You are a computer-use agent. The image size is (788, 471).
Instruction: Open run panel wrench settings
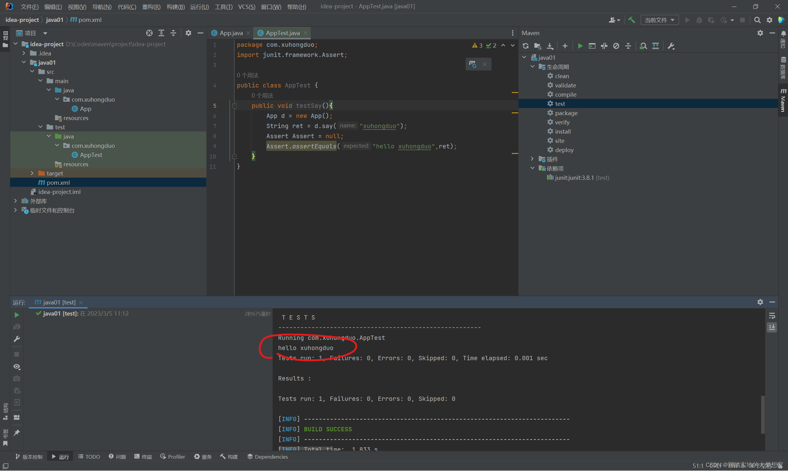tap(17, 339)
